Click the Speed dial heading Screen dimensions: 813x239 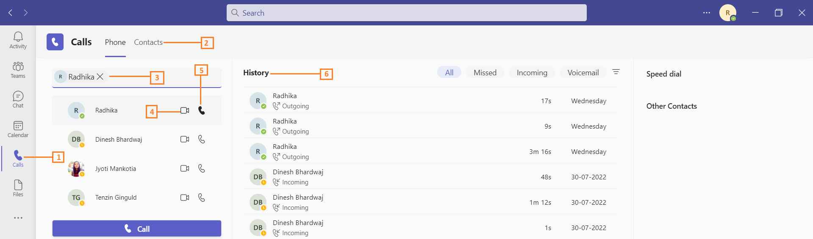[x=663, y=74]
